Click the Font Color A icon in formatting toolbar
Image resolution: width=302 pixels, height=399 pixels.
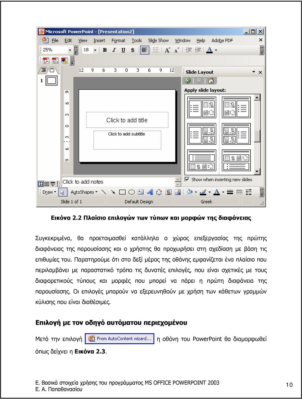point(210,50)
